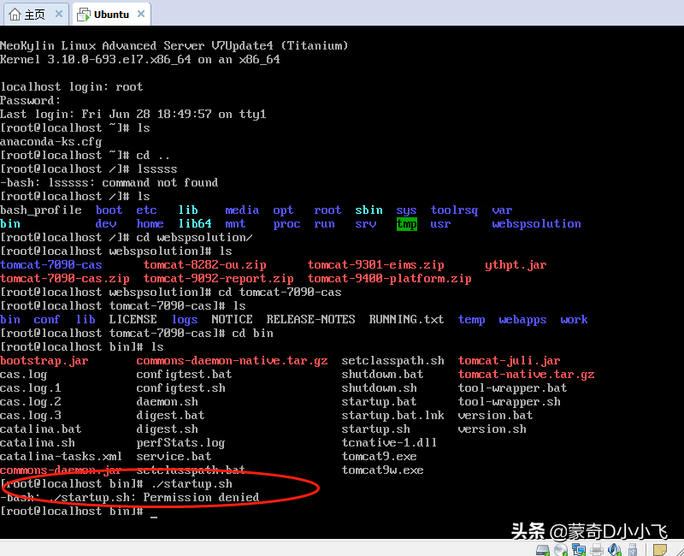Click the RUNNING.txt file name
Viewport: 684px width, 556px height.
point(406,319)
